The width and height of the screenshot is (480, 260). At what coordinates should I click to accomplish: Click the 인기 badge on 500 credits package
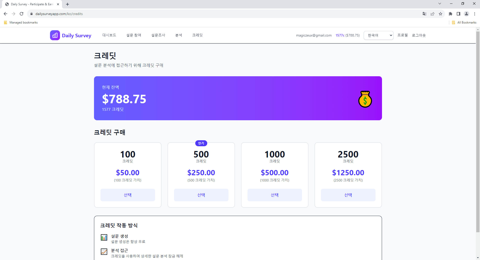(x=201, y=143)
